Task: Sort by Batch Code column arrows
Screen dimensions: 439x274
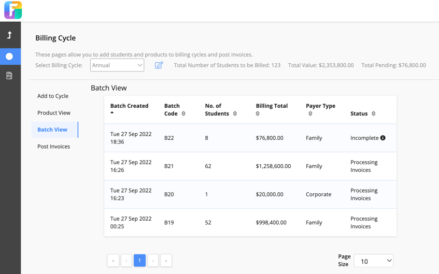Action: (183, 113)
